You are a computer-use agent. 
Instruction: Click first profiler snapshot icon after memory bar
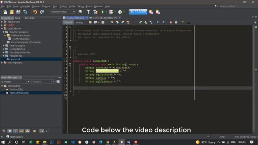(x=151, y=12)
